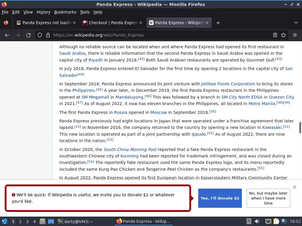The width and height of the screenshot is (302, 226).
Task: Follow the Saudi Arabia link
Action: (x=72, y=53)
